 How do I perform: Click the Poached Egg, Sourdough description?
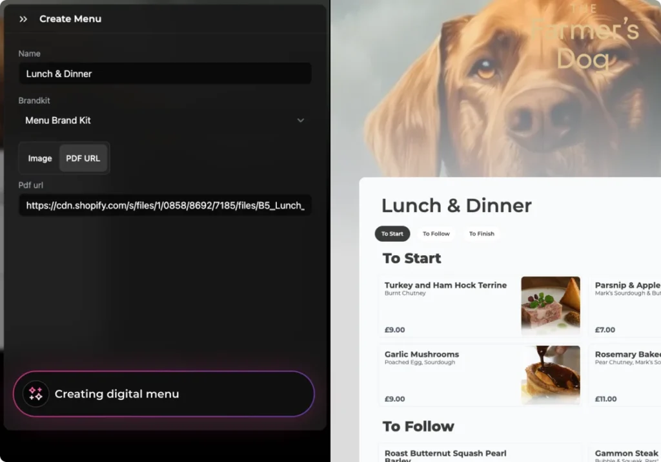click(x=420, y=362)
